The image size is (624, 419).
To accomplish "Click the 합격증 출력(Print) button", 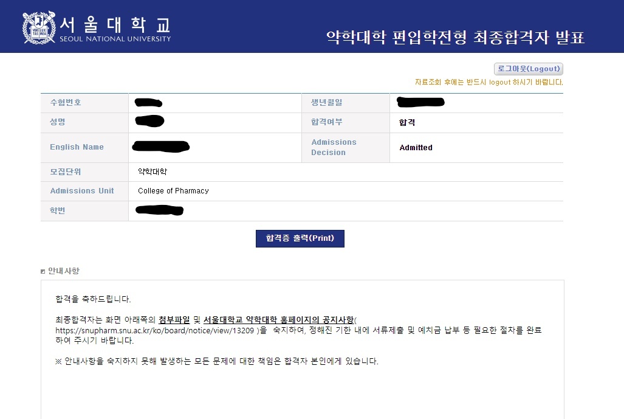I will coord(300,238).
